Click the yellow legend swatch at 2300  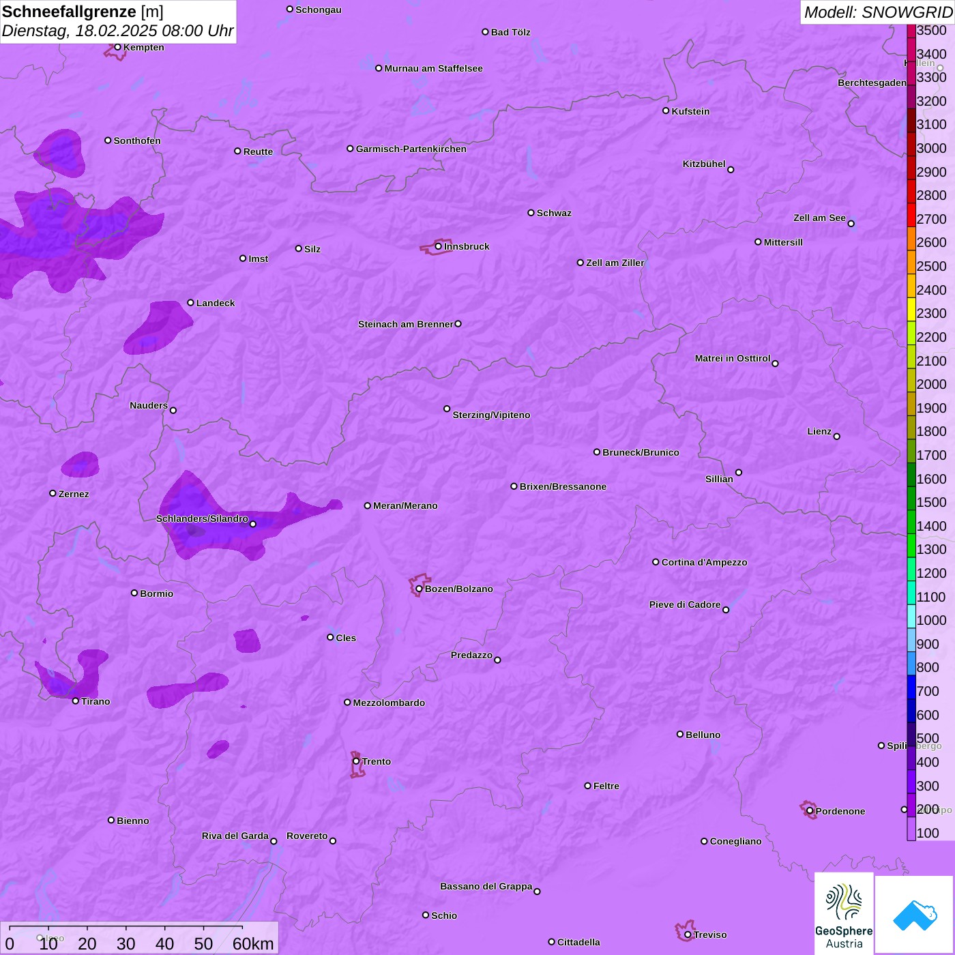coord(911,310)
